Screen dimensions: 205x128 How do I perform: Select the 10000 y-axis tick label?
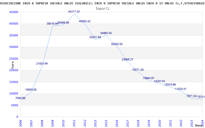coord(14,94)
